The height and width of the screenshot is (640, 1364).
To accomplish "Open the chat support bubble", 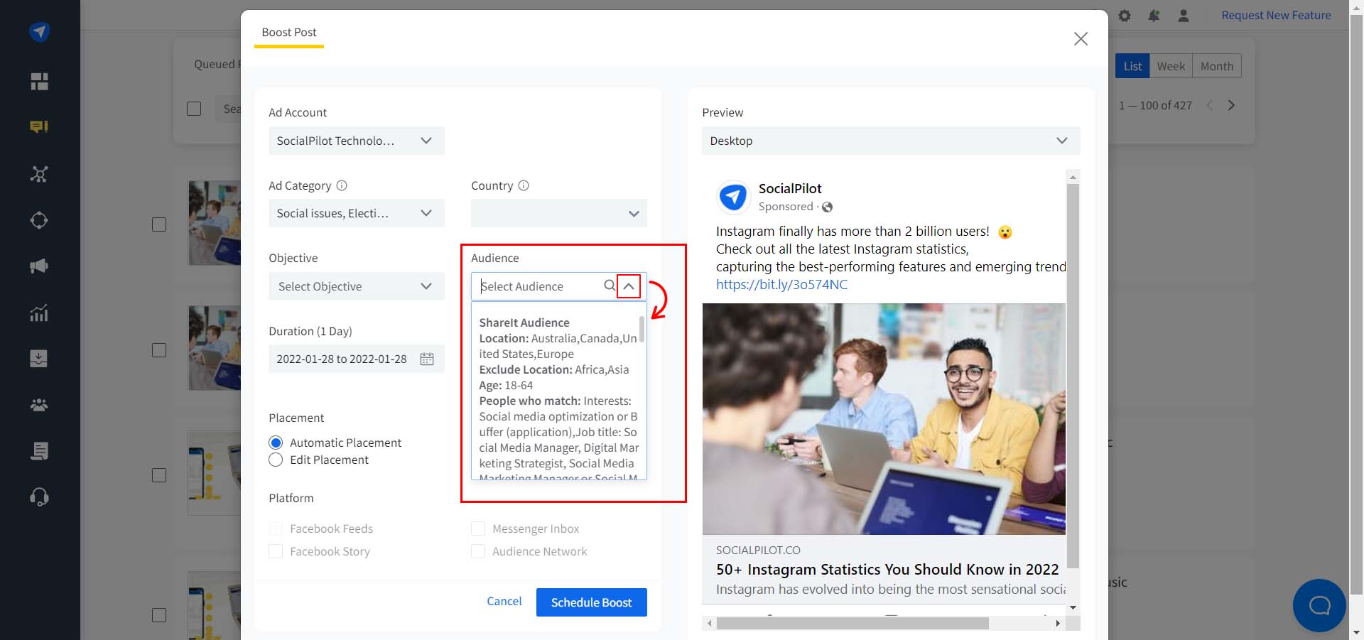I will coord(1319,605).
